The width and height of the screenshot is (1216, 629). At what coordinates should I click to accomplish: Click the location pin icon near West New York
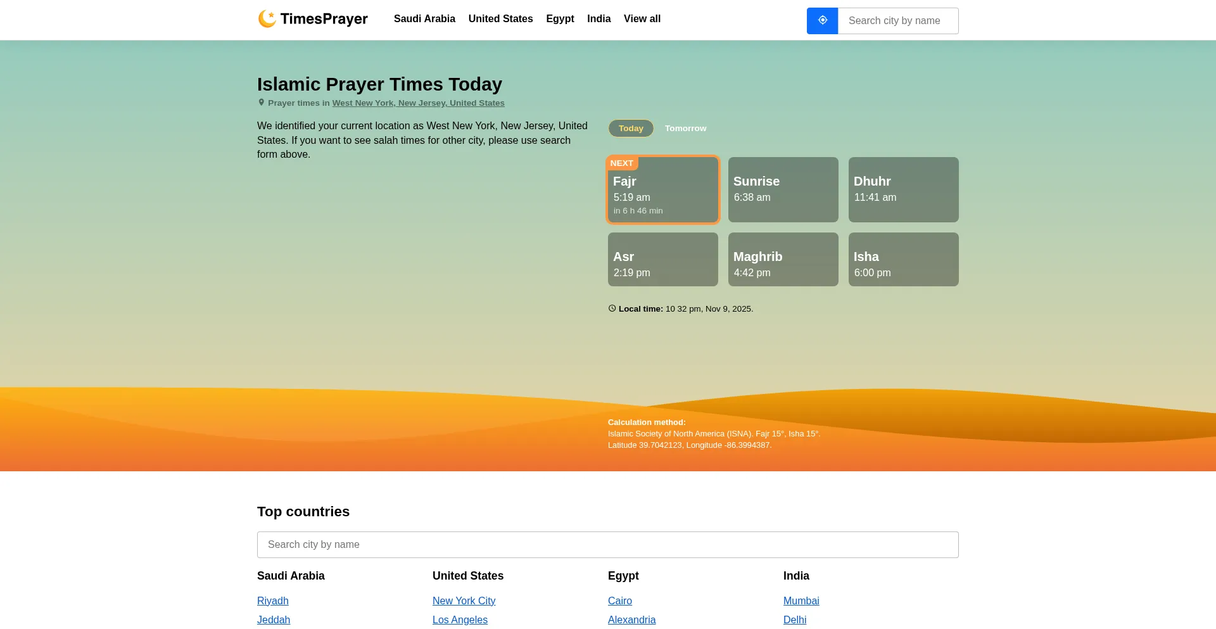(x=261, y=103)
